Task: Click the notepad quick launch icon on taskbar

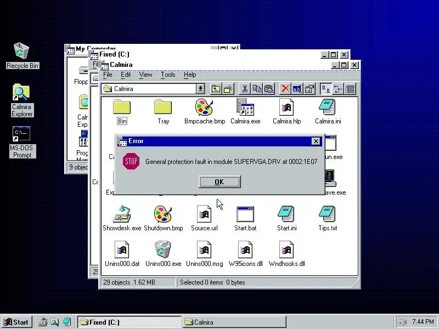Action: click(66, 322)
